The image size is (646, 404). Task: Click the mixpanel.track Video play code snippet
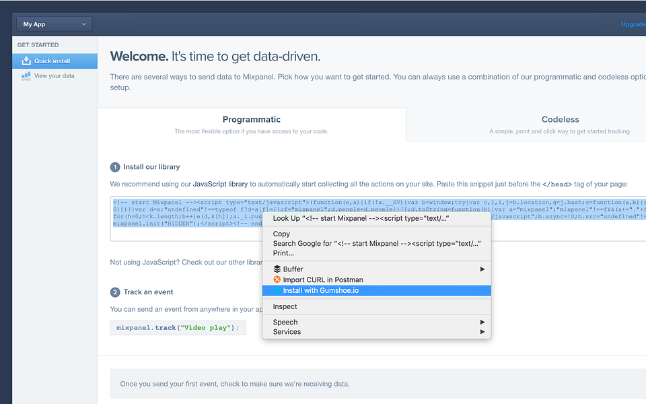pyautogui.click(x=178, y=328)
